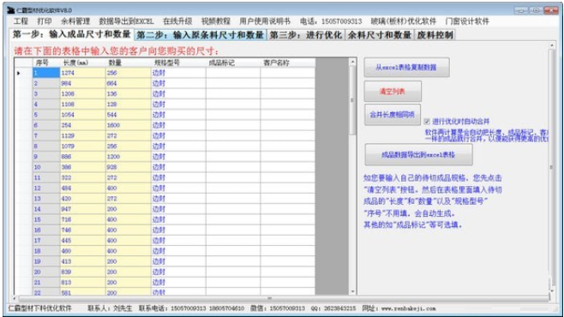Open the 余料管理 menu

(x=75, y=21)
